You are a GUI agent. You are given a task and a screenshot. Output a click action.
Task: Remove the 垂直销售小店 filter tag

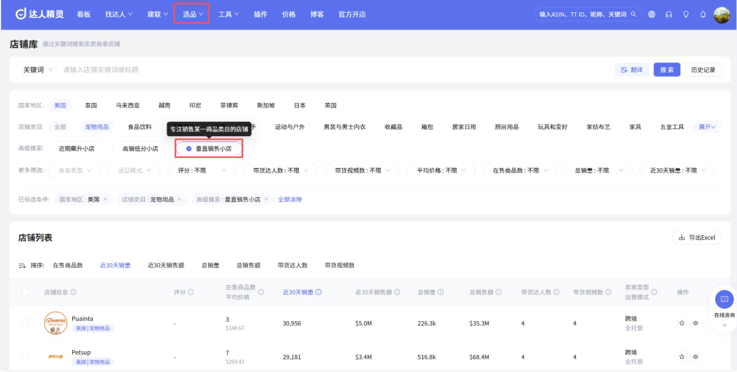click(x=266, y=199)
